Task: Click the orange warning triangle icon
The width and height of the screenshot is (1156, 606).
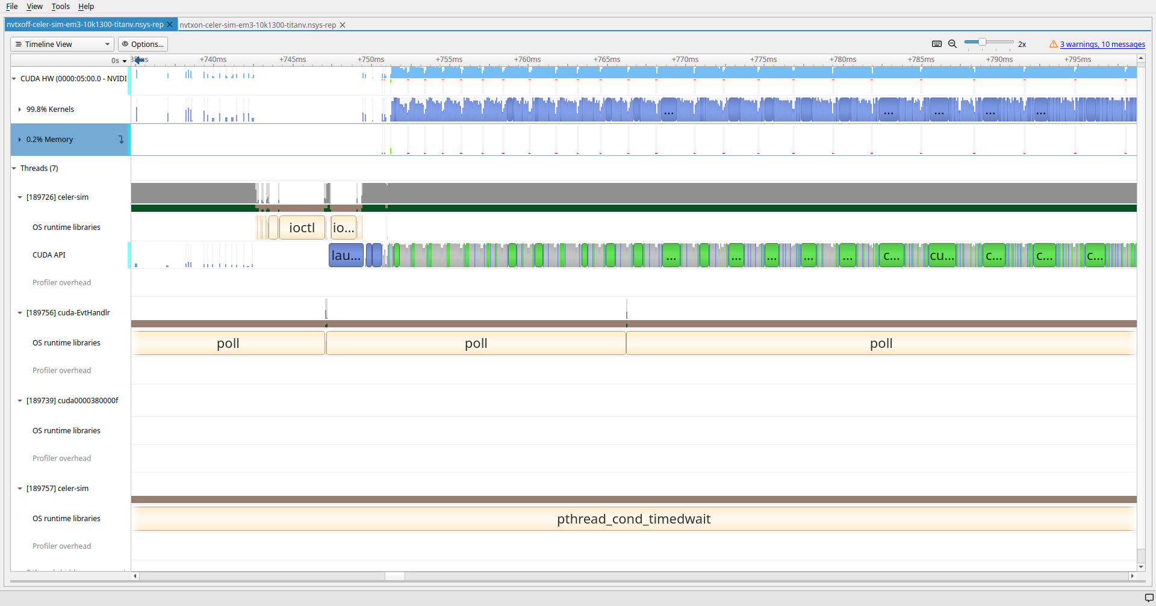Action: [1053, 44]
